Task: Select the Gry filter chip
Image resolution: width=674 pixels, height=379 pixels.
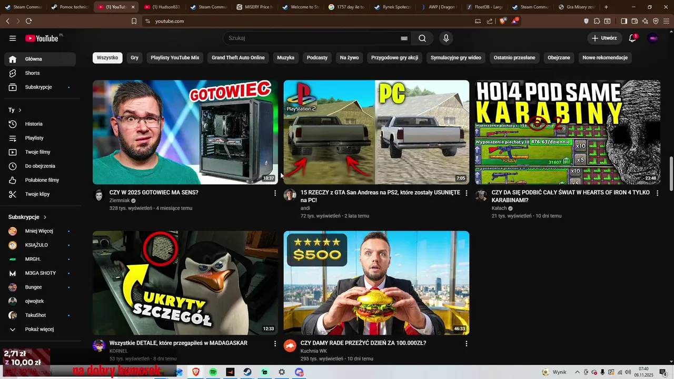Action: 135,57
